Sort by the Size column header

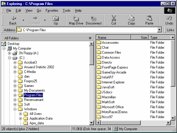[x=140, y=38]
